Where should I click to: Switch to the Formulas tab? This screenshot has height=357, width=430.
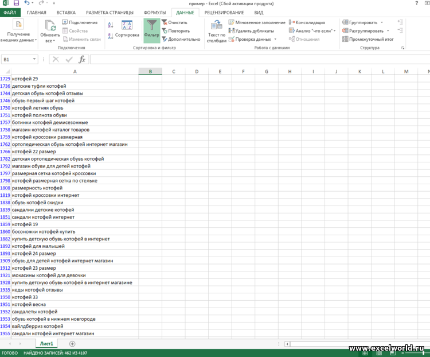tap(155, 13)
